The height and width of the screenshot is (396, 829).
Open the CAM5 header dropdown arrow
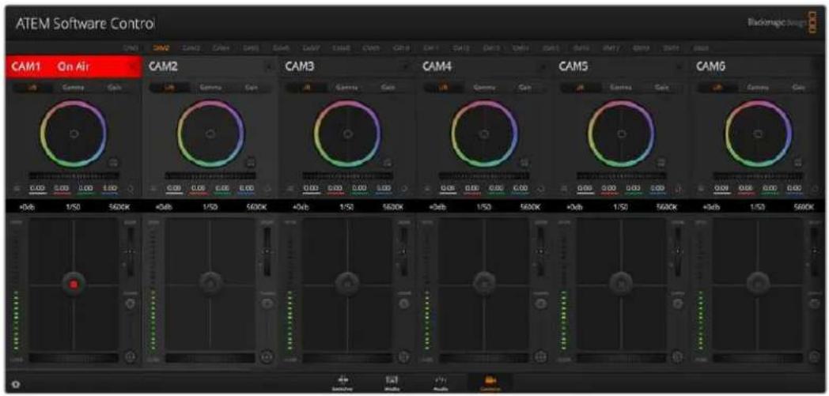(680, 68)
